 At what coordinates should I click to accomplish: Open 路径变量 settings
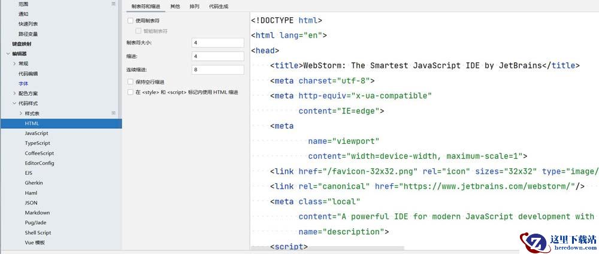click(x=28, y=34)
